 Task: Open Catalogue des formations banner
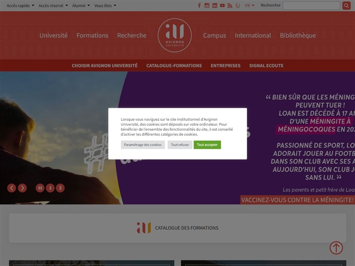pyautogui.click(x=177, y=228)
